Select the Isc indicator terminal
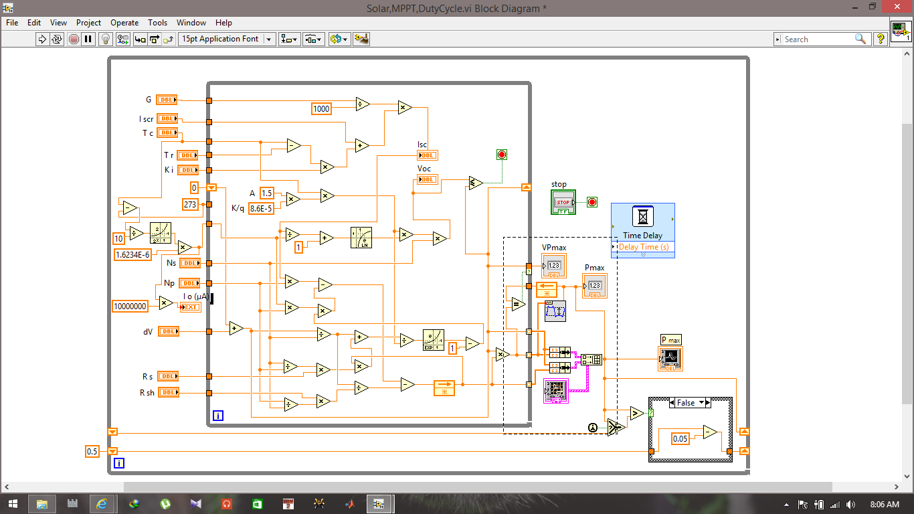The width and height of the screenshot is (914, 514). [428, 155]
